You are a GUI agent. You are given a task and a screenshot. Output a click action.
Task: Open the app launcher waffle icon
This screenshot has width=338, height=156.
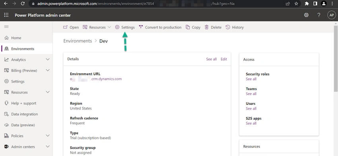[x=6, y=15]
